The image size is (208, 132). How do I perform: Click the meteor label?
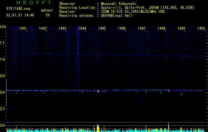pyautogui.click(x=47, y=10)
